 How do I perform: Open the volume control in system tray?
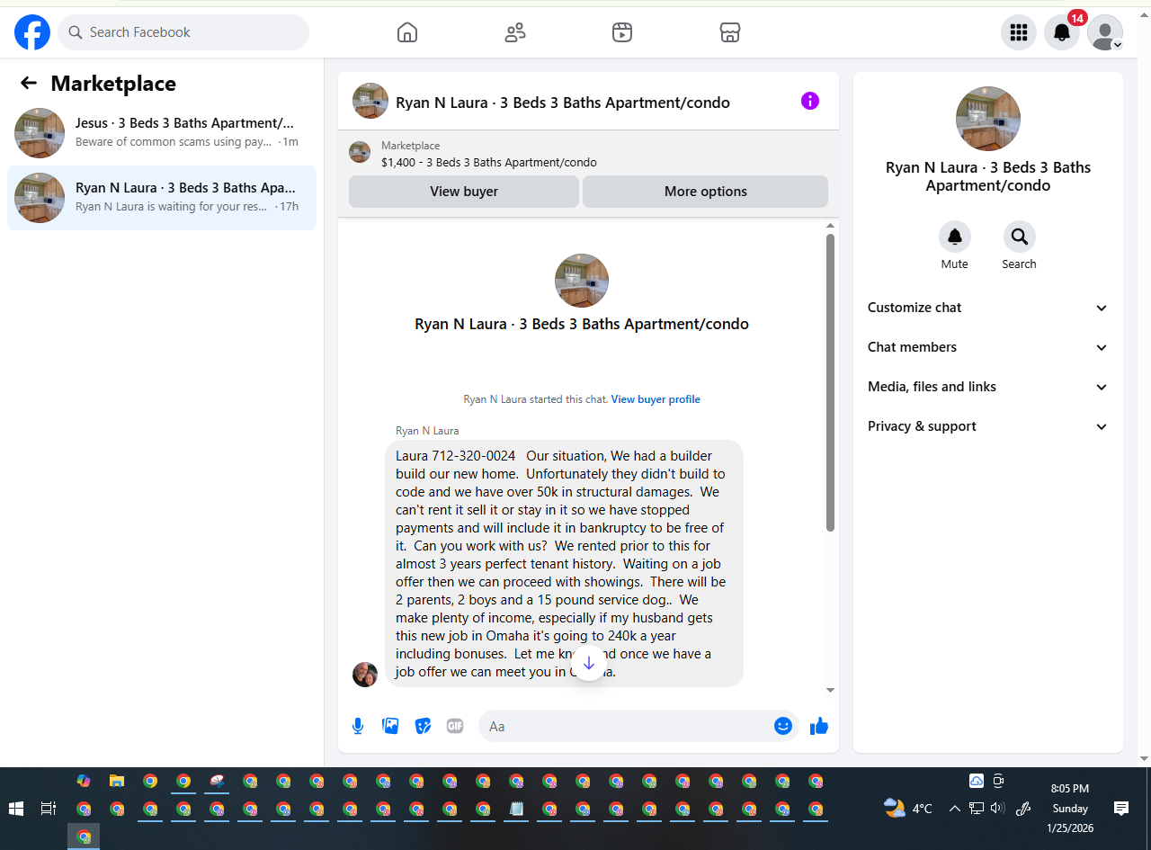click(997, 809)
